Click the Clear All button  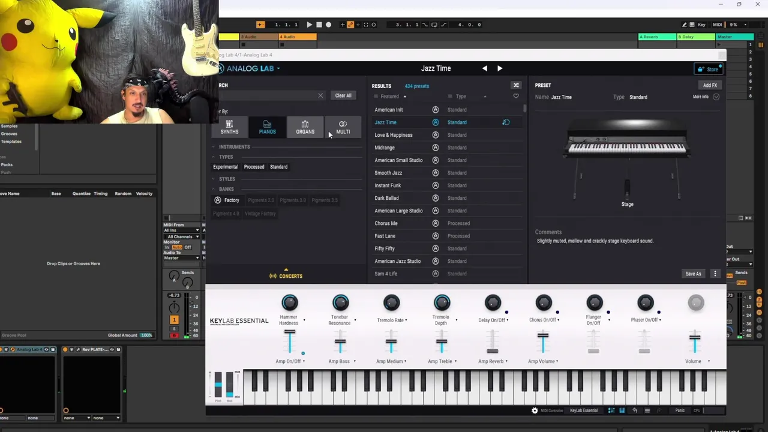(343, 95)
